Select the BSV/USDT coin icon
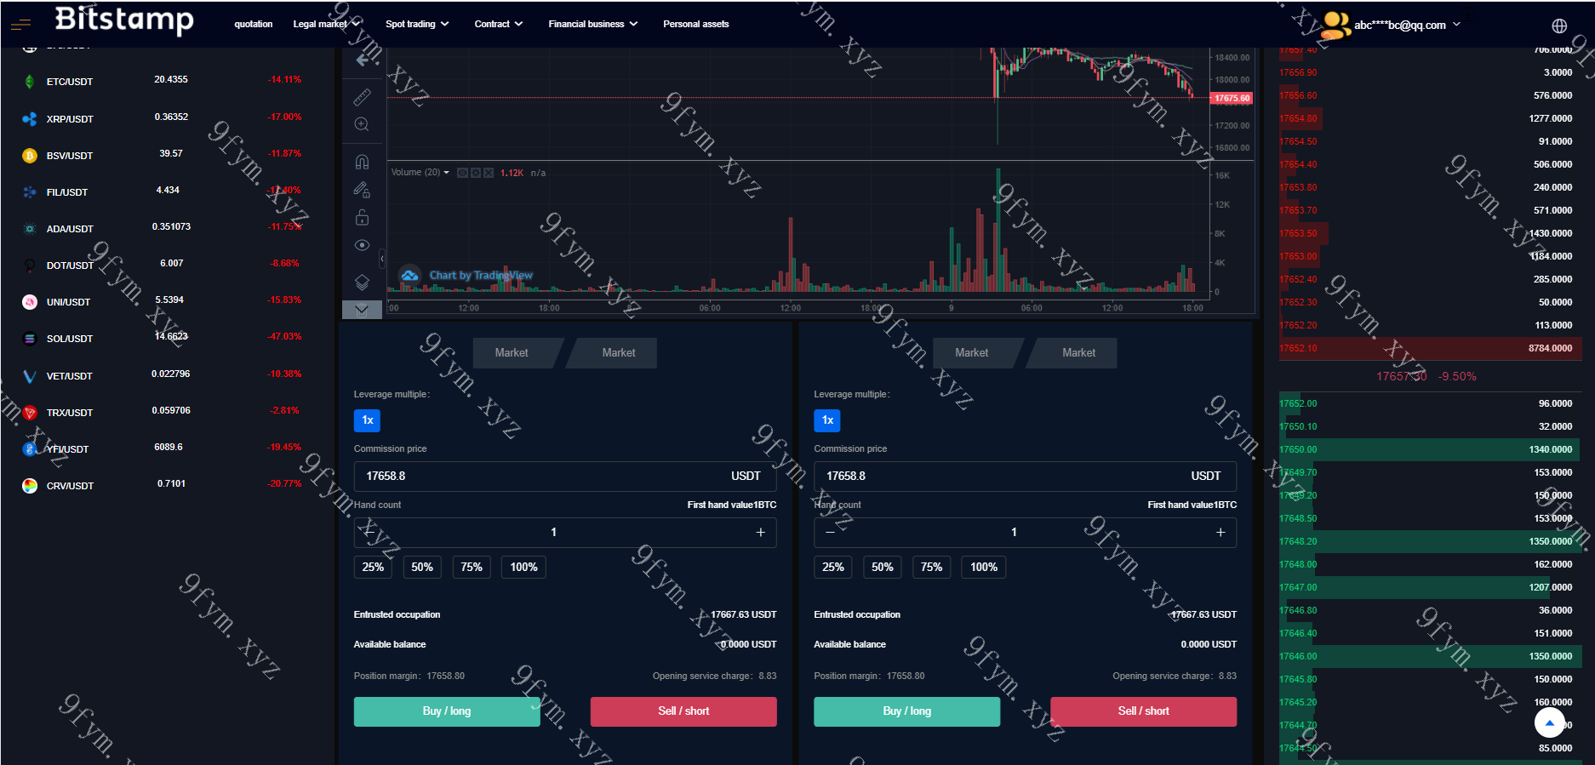This screenshot has height=765, width=1595. coord(30,156)
